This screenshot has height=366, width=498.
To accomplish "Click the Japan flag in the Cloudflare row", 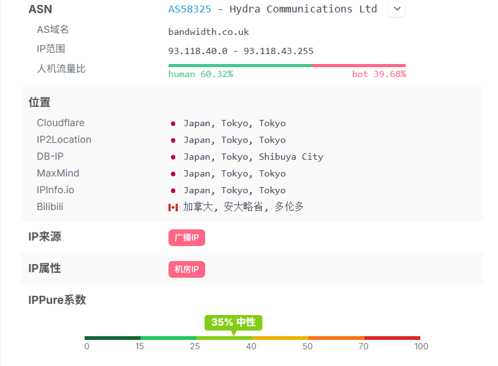I will click(173, 124).
